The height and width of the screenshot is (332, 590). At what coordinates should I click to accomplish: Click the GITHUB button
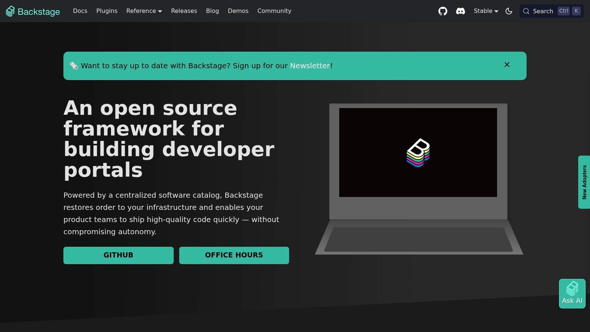tap(118, 255)
